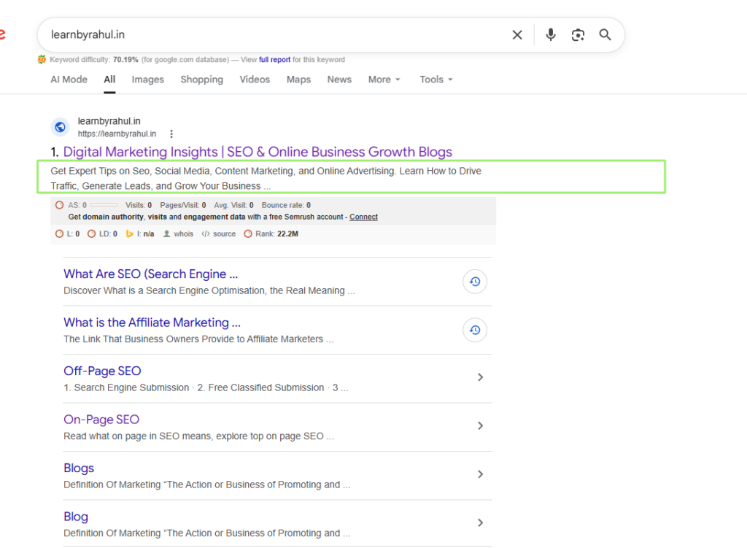Open cached version icon beside What Are SEO

pyautogui.click(x=475, y=281)
